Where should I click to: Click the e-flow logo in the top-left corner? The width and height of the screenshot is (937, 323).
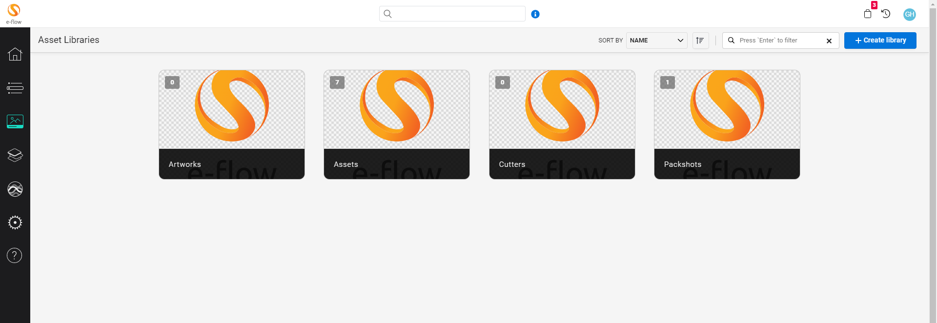click(14, 13)
